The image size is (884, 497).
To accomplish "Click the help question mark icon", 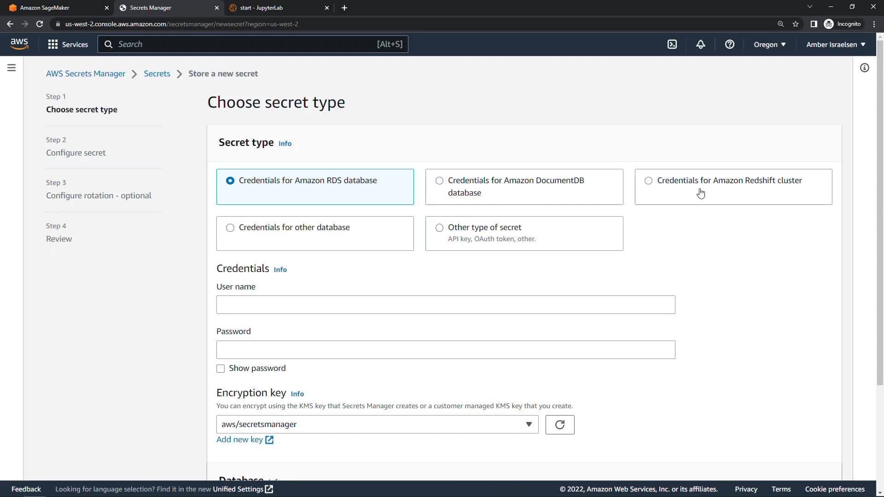I will (729, 44).
